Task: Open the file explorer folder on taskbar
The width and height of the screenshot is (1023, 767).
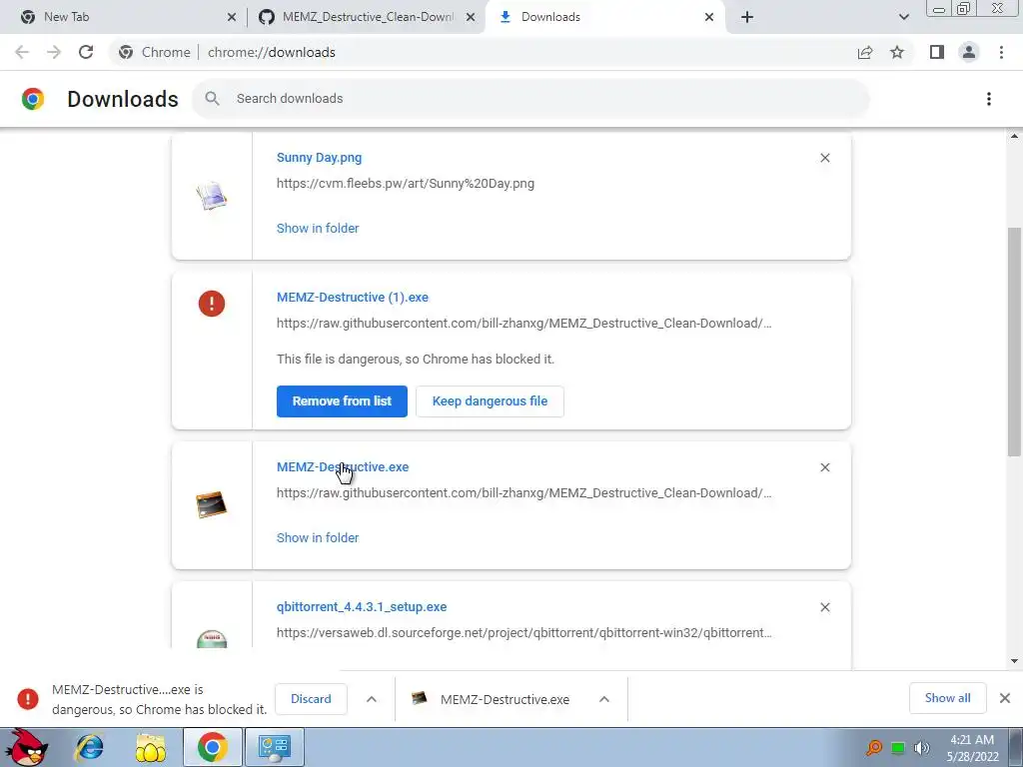Action: (151, 747)
